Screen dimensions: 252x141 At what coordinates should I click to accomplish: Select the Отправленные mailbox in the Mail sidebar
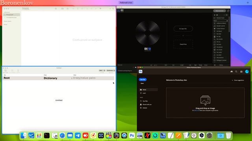coord(11,17)
